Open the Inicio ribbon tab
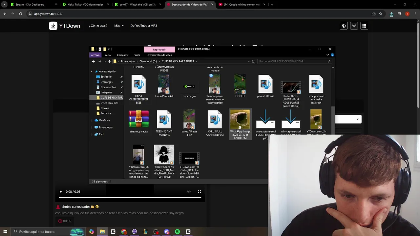This screenshot has width=420, height=236. point(108,55)
